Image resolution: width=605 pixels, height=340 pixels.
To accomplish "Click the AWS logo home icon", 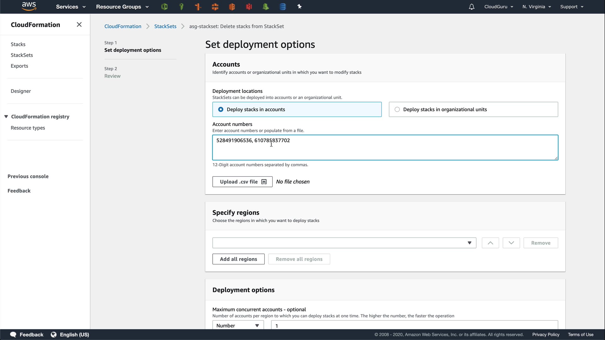I will pyautogui.click(x=29, y=7).
